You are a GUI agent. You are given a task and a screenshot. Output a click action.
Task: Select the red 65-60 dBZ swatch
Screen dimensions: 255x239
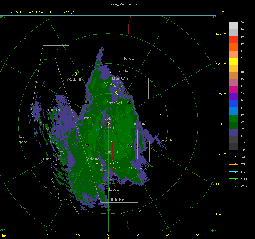[x=233, y=40]
